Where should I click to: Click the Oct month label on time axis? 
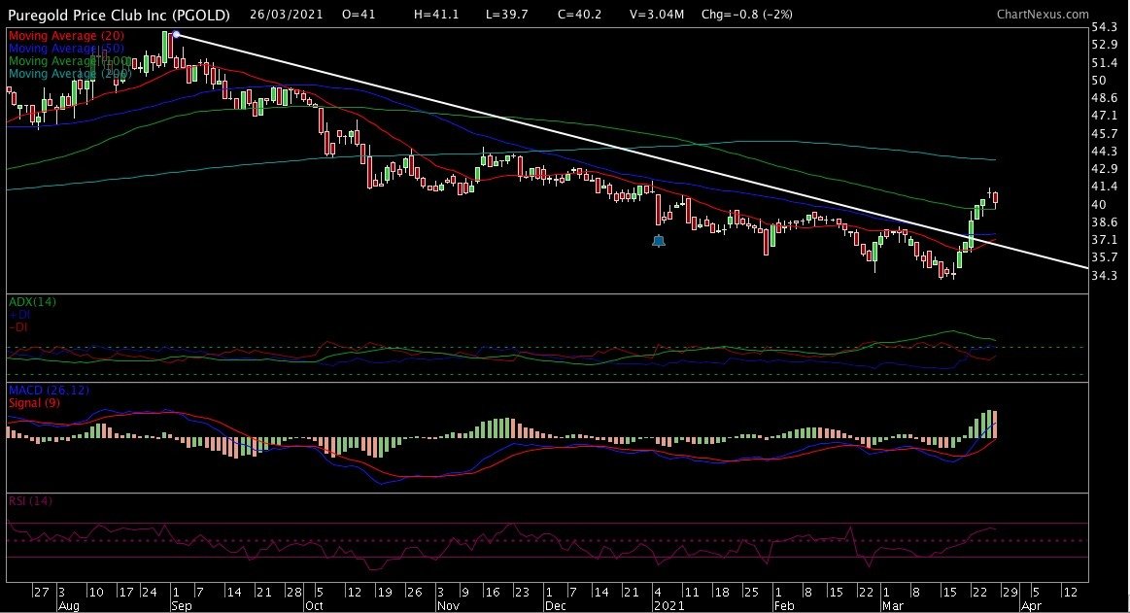(x=314, y=606)
